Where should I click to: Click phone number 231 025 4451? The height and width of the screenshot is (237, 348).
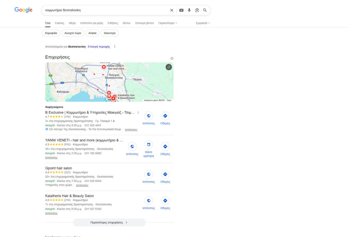[93, 125]
